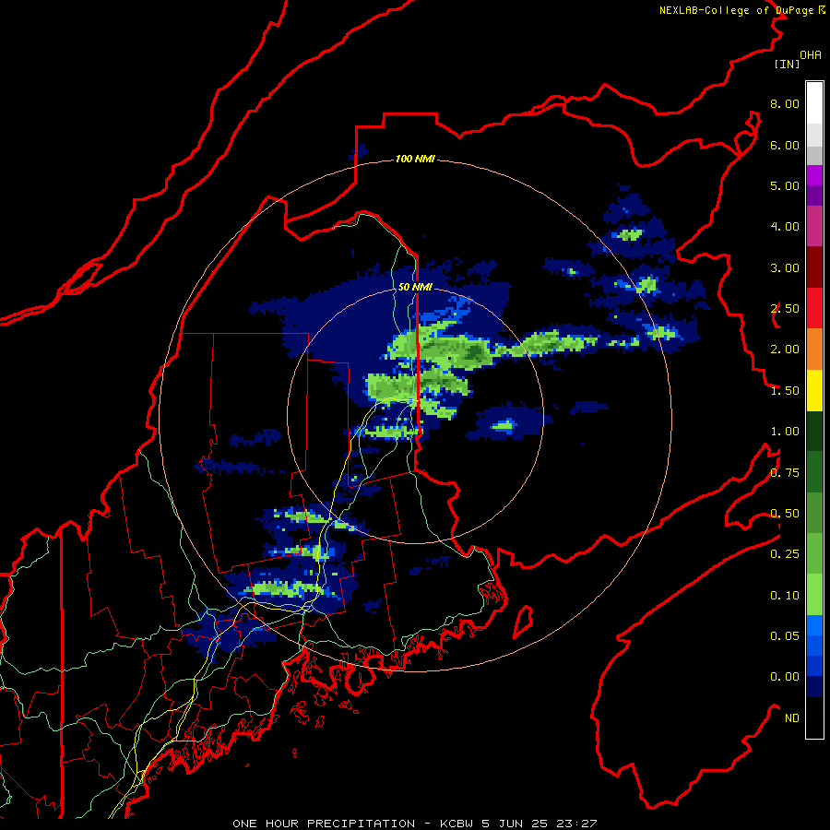Click the 0.50 legend value

[785, 514]
